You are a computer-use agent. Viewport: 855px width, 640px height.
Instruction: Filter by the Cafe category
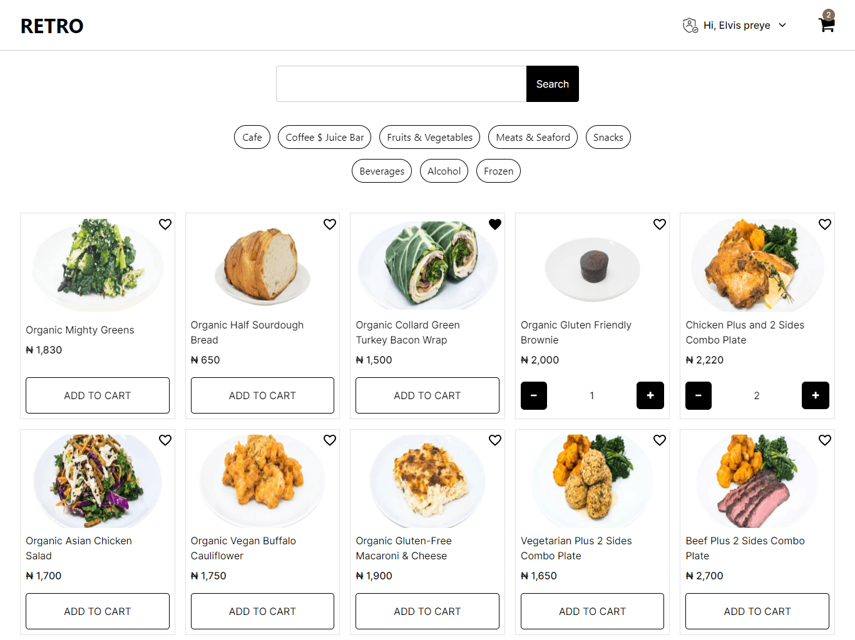(252, 138)
